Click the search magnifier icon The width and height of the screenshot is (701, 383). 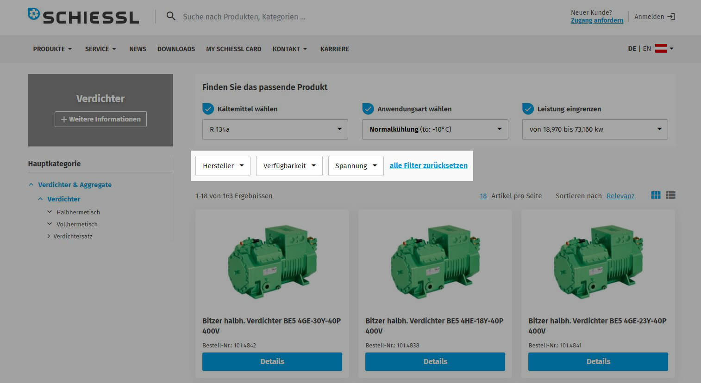(x=171, y=17)
